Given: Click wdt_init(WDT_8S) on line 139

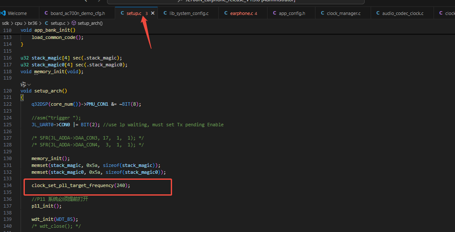Looking at the screenshot, I should (55, 219).
